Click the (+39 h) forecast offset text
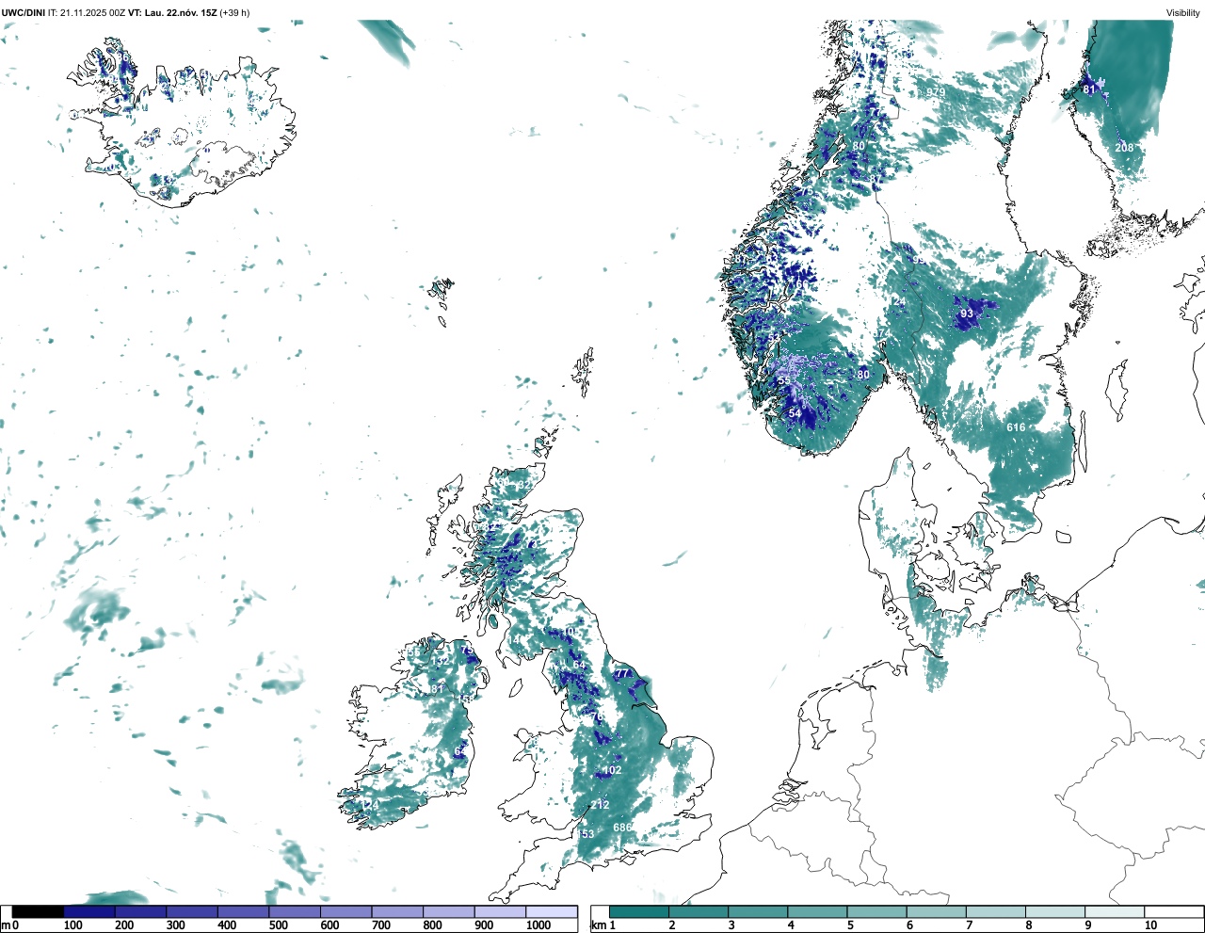1205x933 pixels. tap(234, 12)
